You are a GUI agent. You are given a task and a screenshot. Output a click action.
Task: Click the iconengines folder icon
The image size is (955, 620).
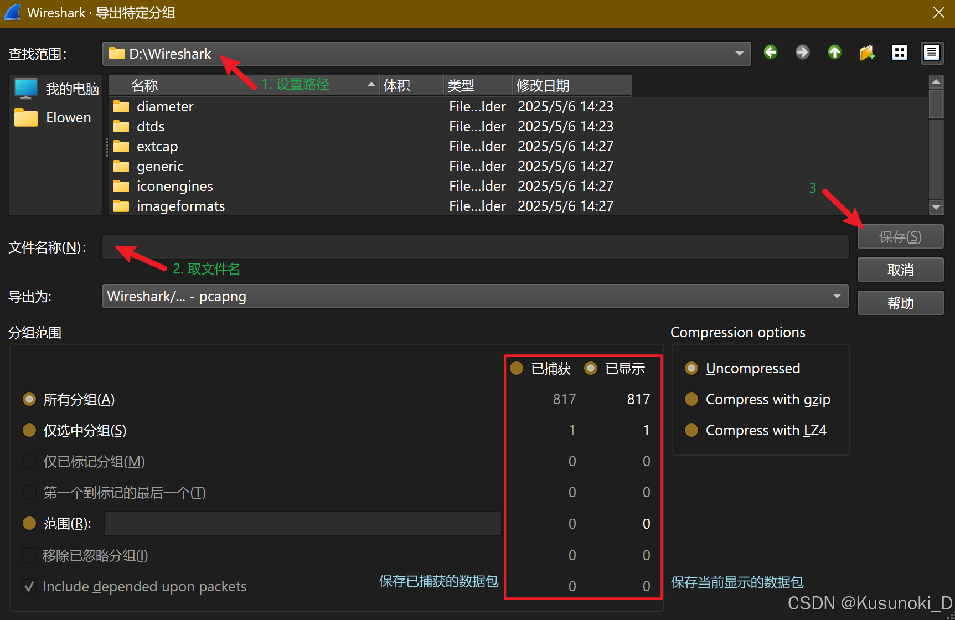[121, 186]
